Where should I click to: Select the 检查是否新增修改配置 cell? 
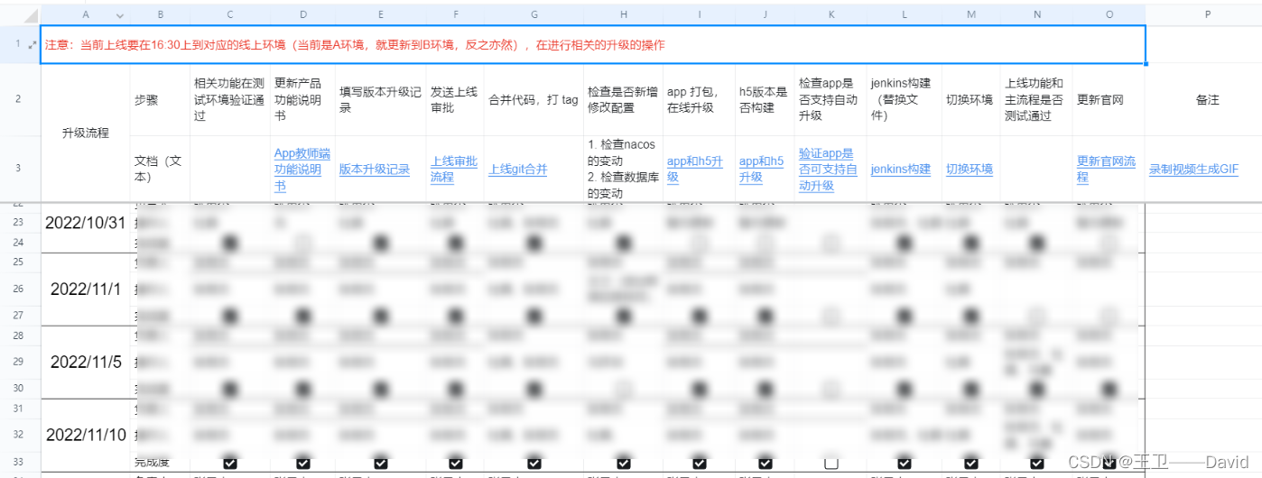click(x=624, y=100)
